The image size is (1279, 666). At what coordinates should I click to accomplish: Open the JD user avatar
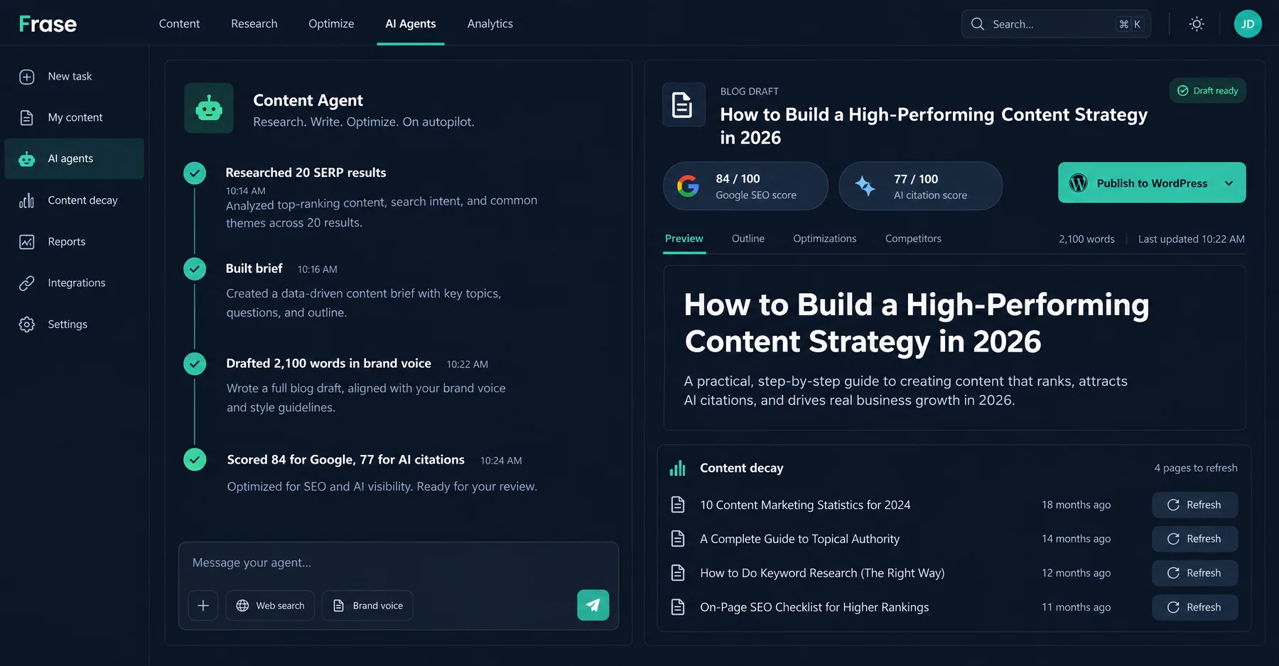tap(1248, 24)
